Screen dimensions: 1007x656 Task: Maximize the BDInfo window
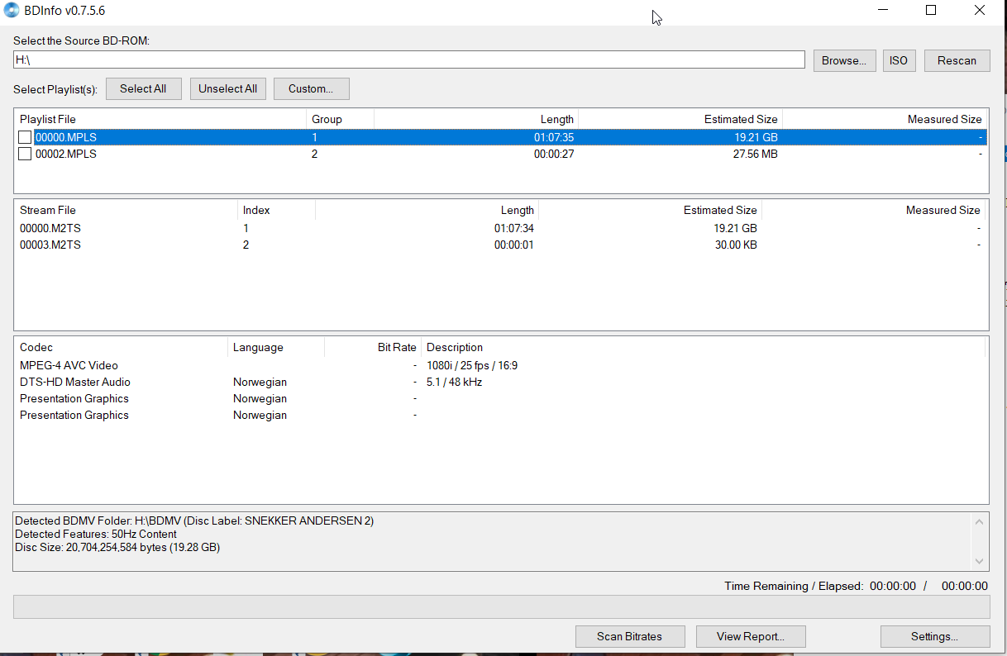tap(931, 11)
